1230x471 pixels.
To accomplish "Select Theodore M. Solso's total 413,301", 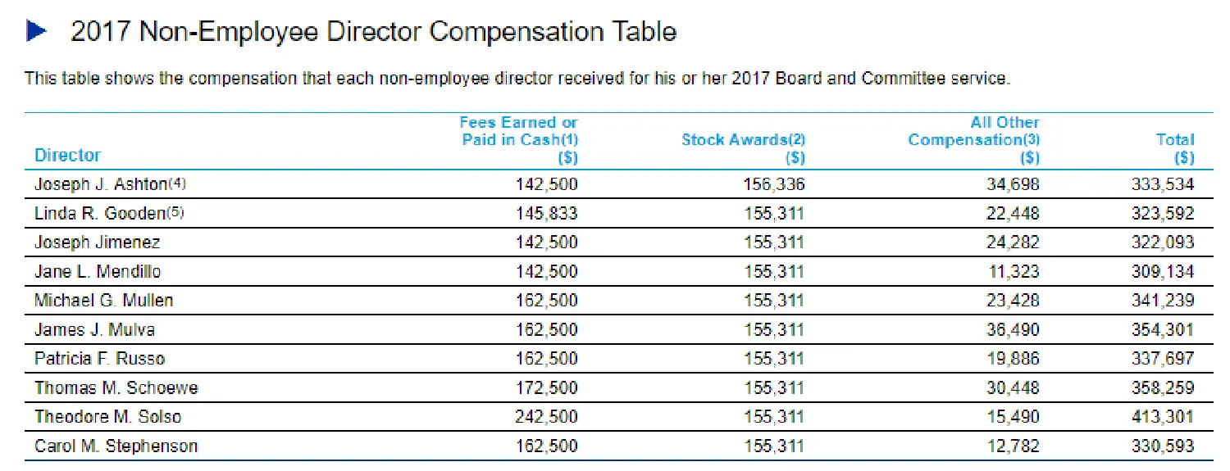I will 1163,417.
